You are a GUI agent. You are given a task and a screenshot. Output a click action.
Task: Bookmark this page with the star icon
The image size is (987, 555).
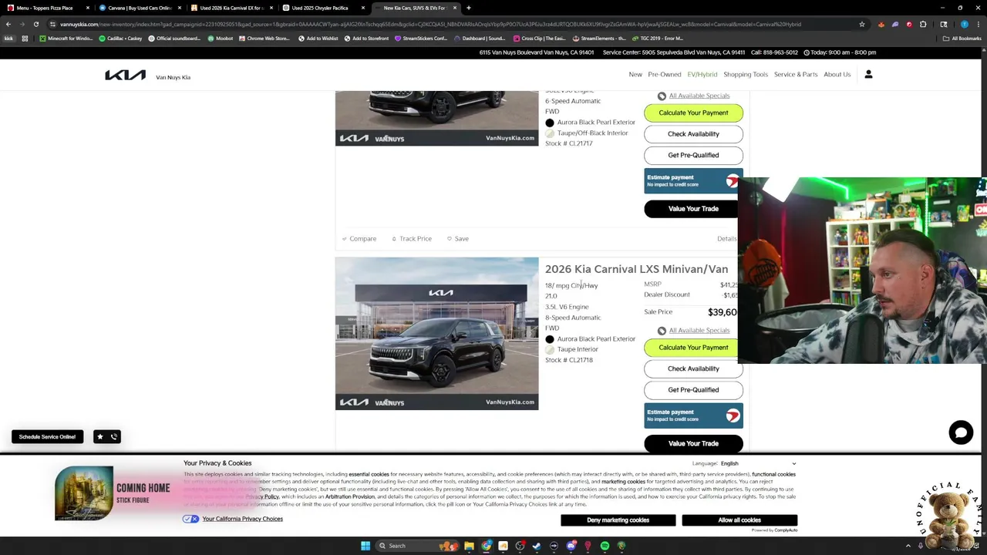pyautogui.click(x=861, y=24)
